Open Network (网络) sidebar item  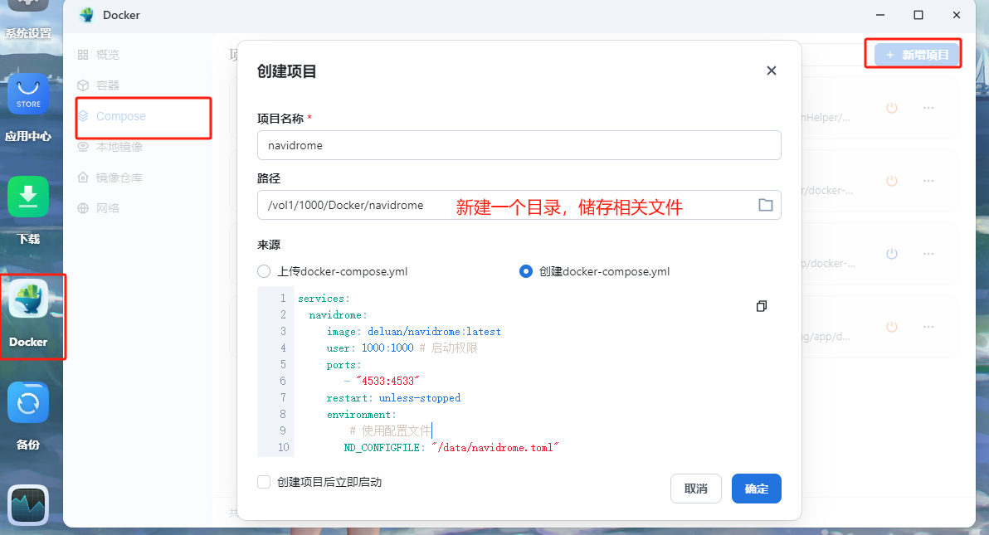99,208
